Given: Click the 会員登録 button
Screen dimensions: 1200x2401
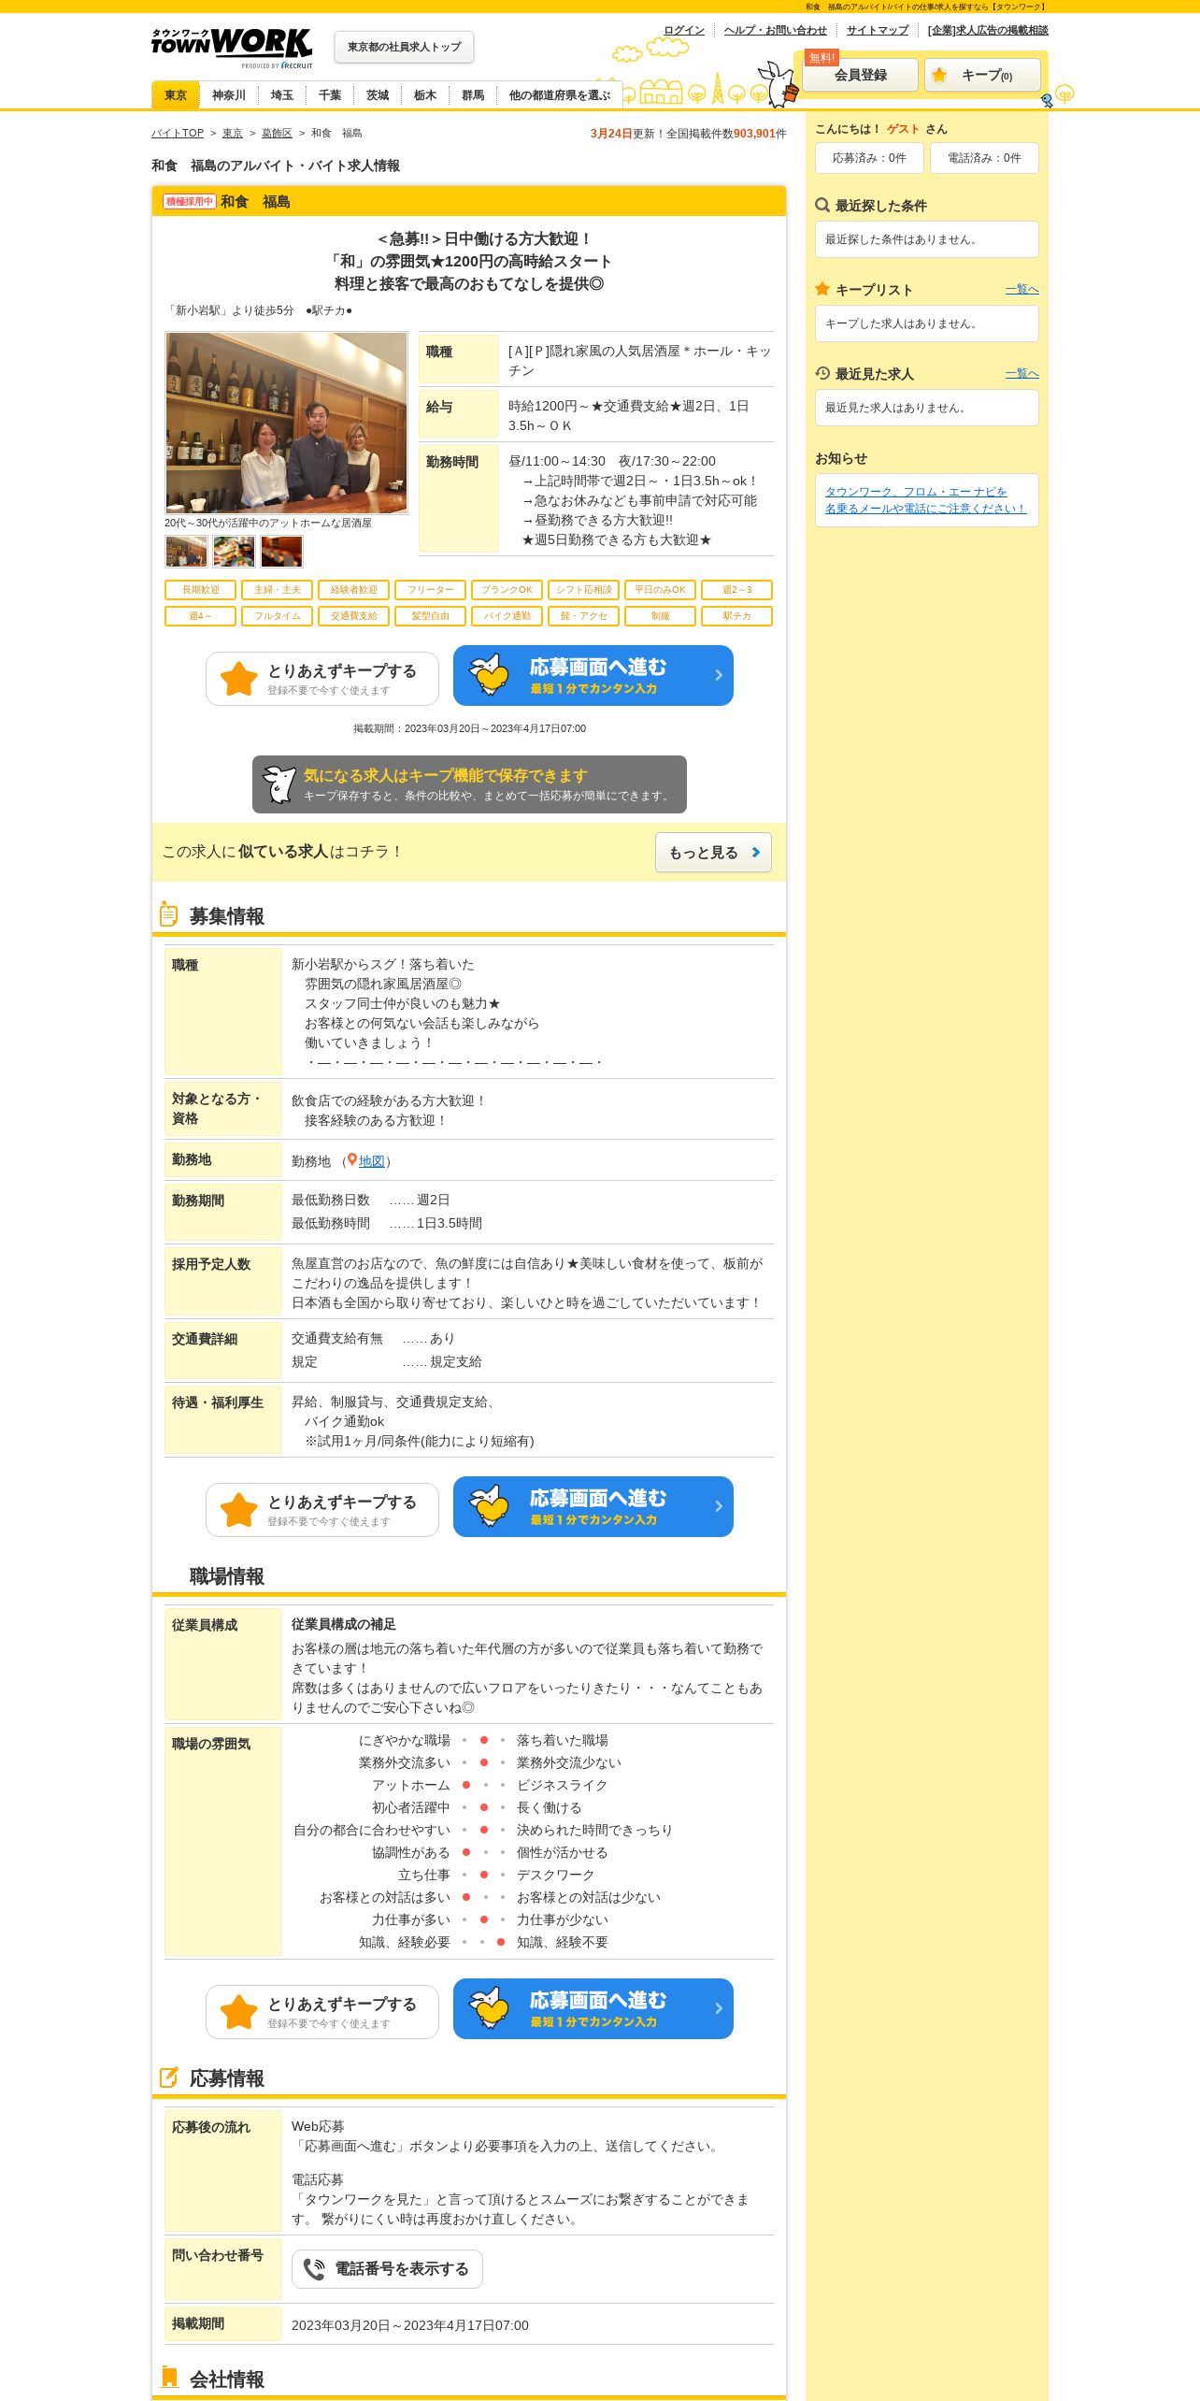Looking at the screenshot, I should coord(861,75).
